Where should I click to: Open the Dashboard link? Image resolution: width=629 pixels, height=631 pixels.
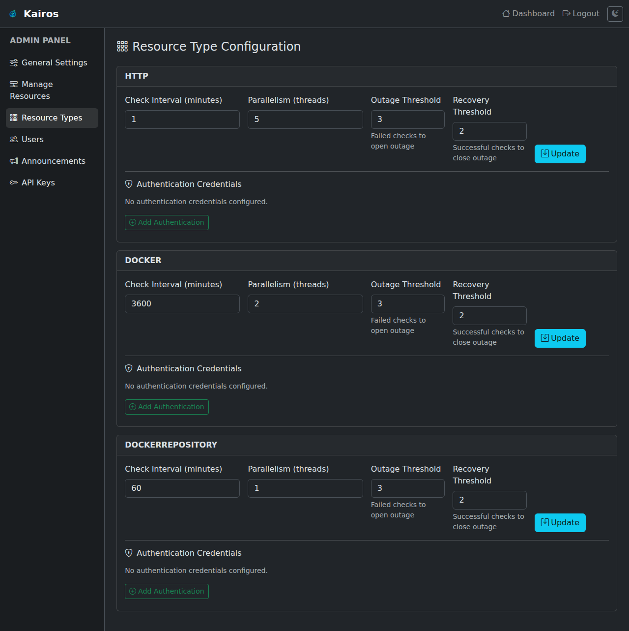[x=528, y=14]
